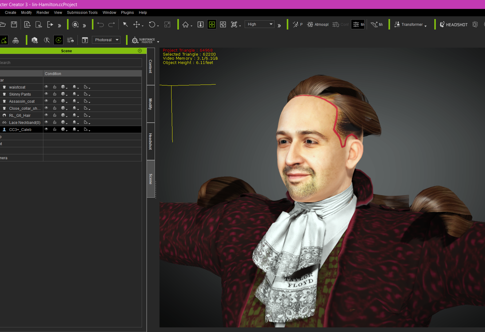
Task: Click the sliders settings icon next to auto-update
Action: (x=70, y=40)
